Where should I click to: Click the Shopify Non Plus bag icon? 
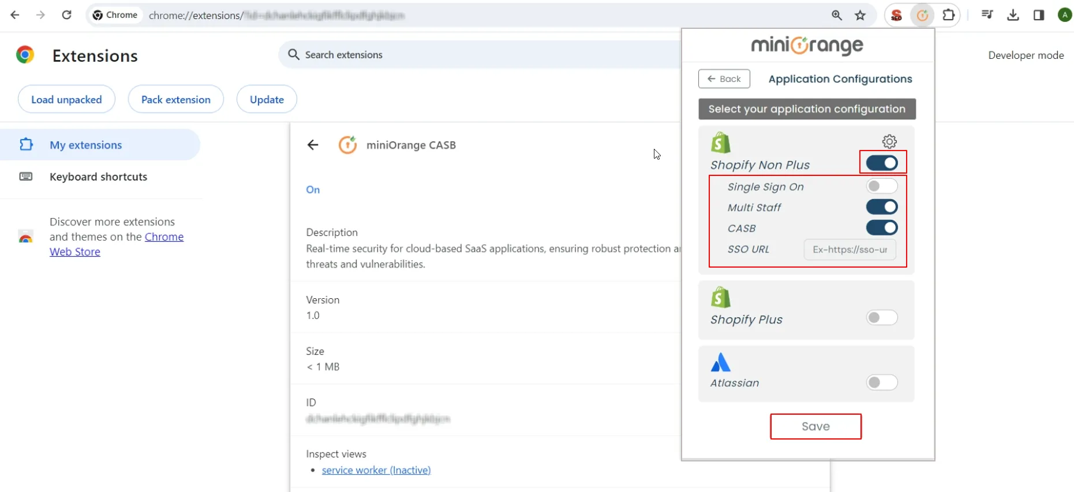720,142
